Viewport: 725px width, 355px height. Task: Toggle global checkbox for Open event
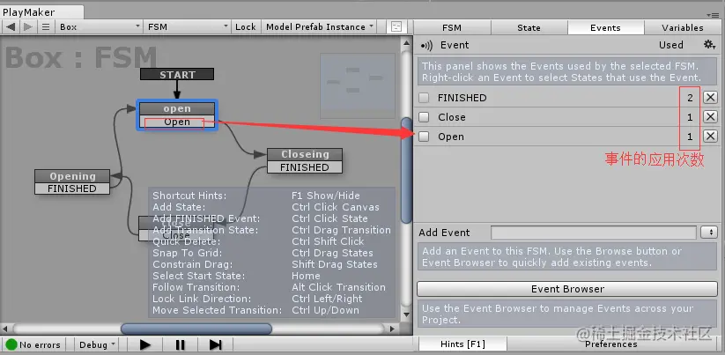tap(424, 137)
